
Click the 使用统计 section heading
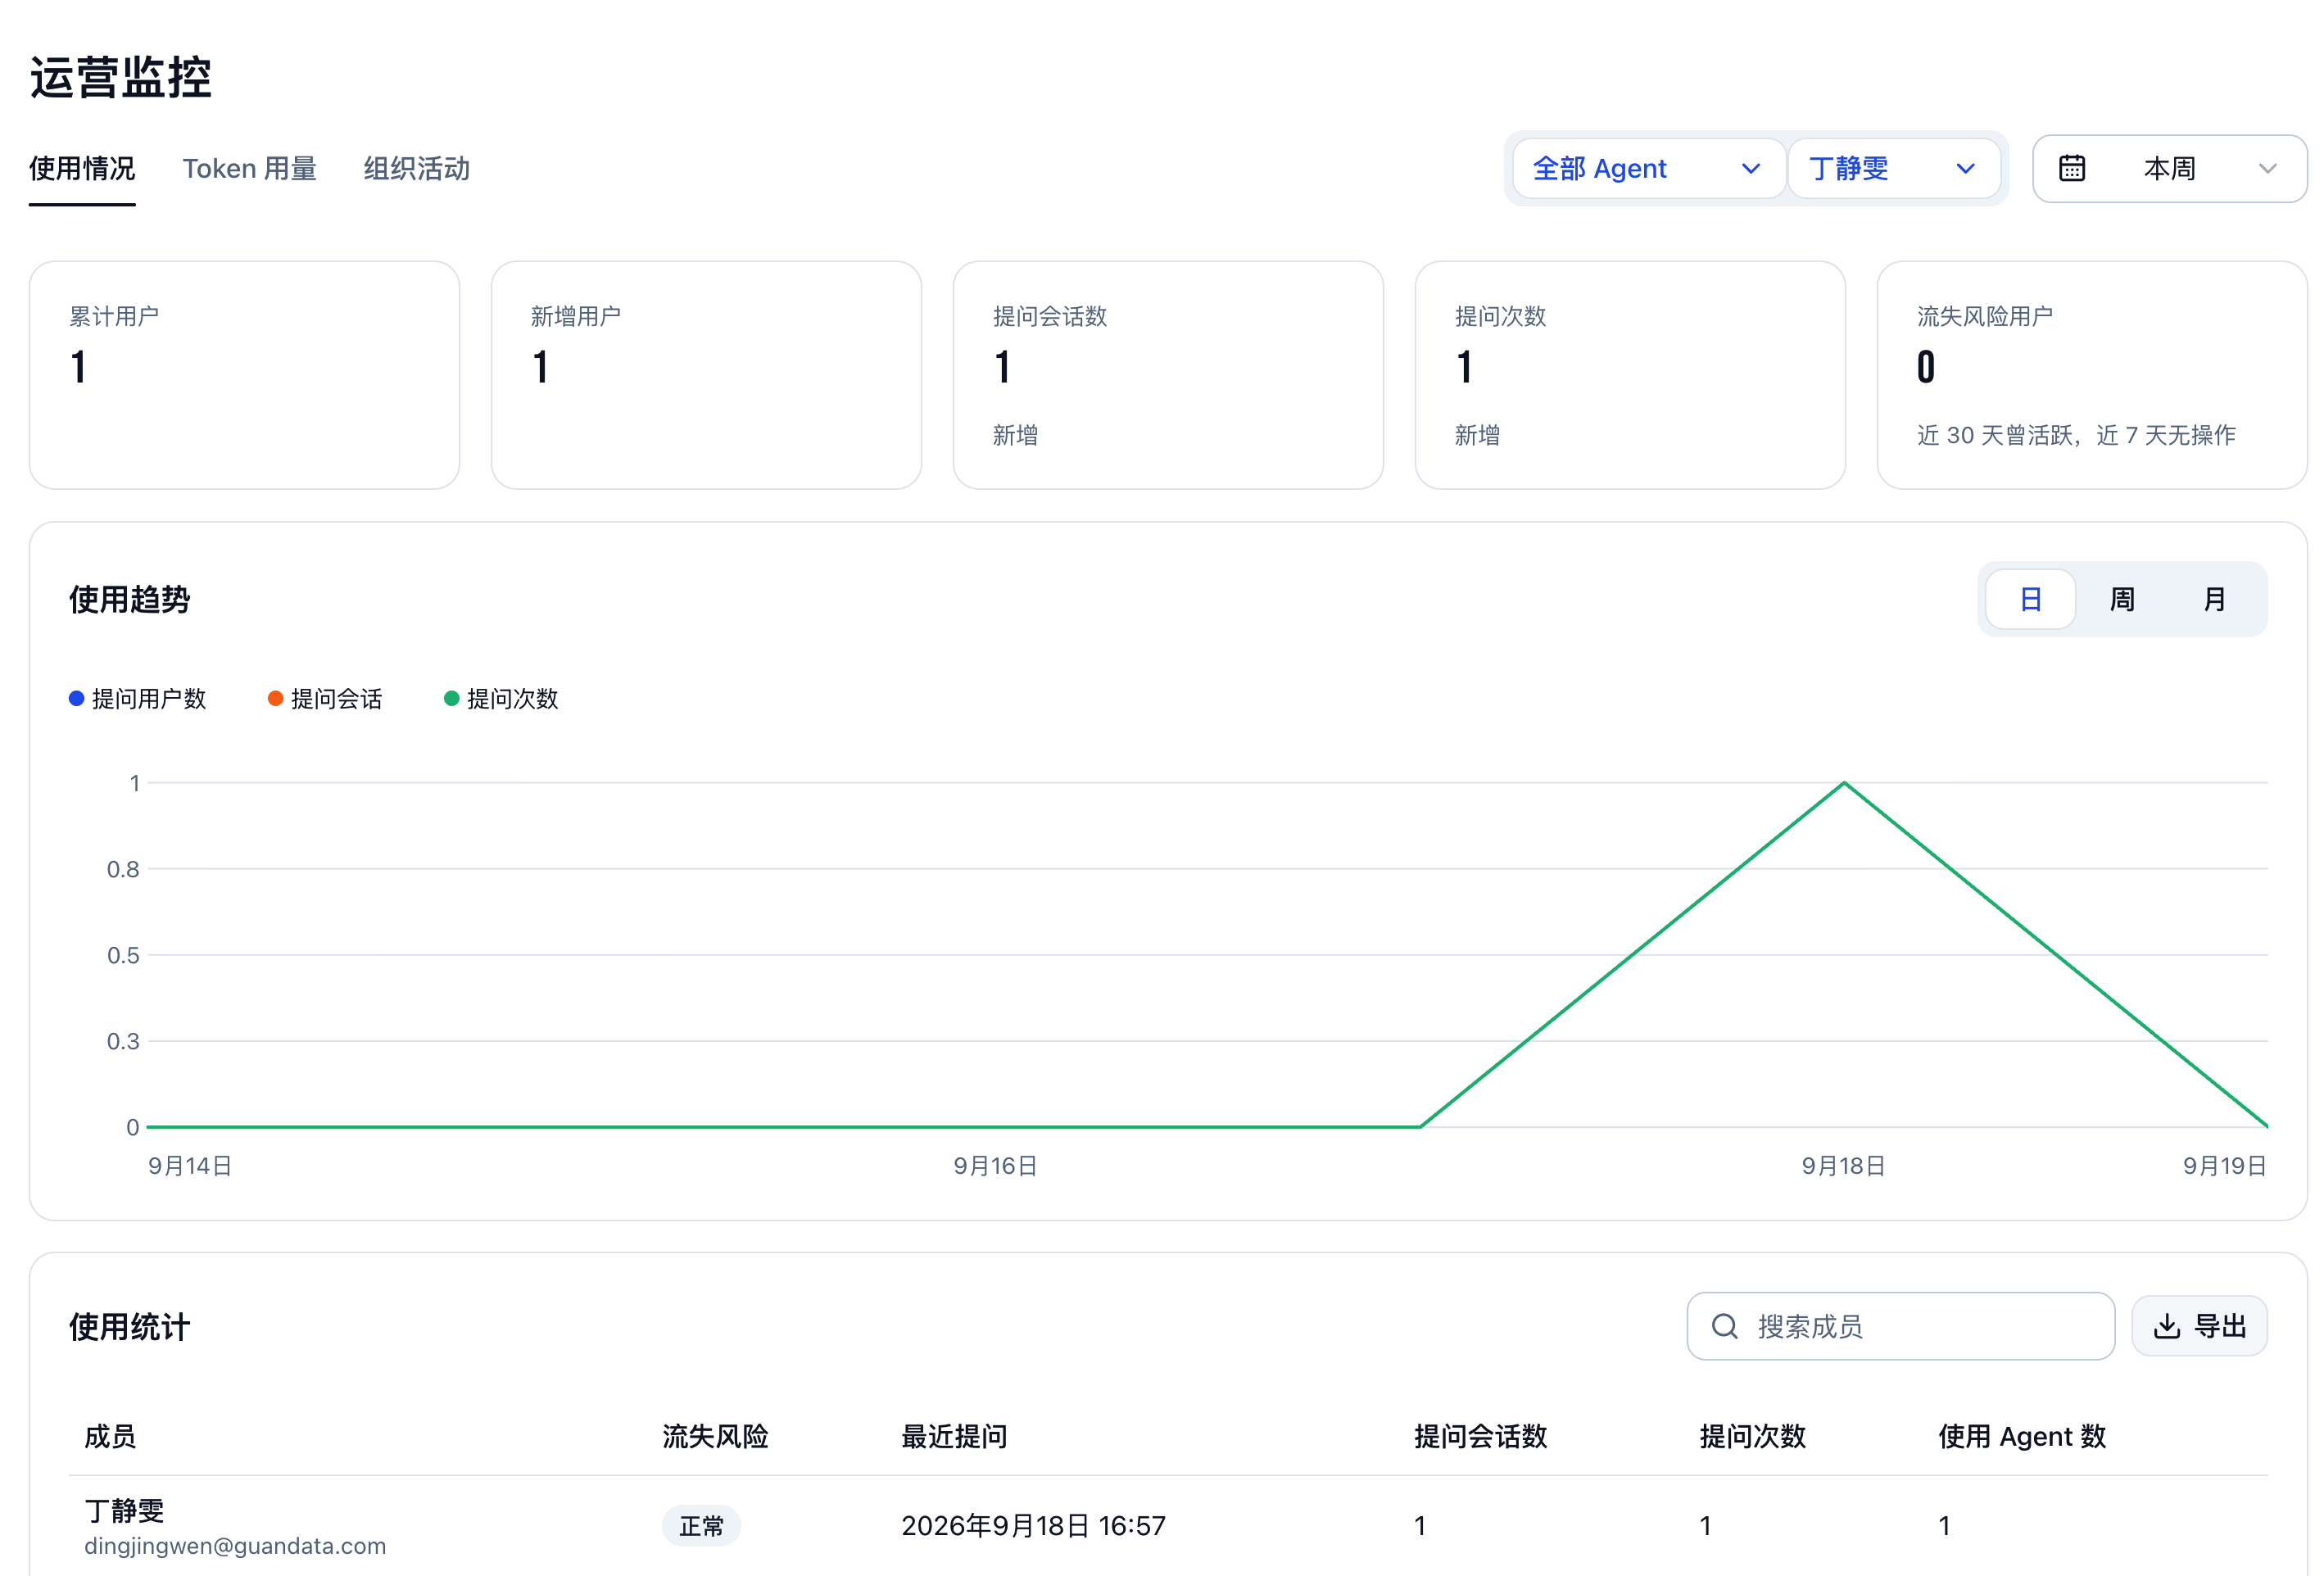[129, 1327]
